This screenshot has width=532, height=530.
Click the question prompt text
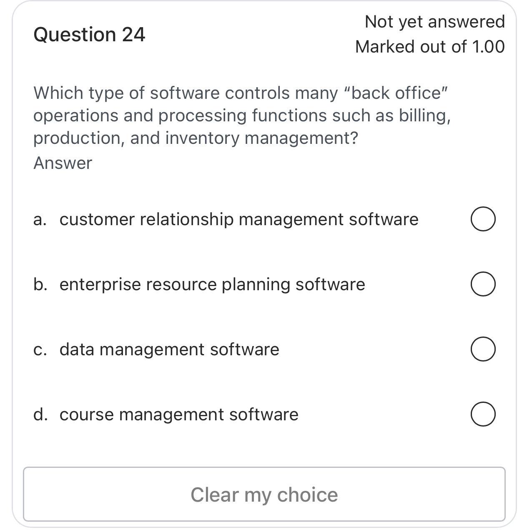click(242, 116)
